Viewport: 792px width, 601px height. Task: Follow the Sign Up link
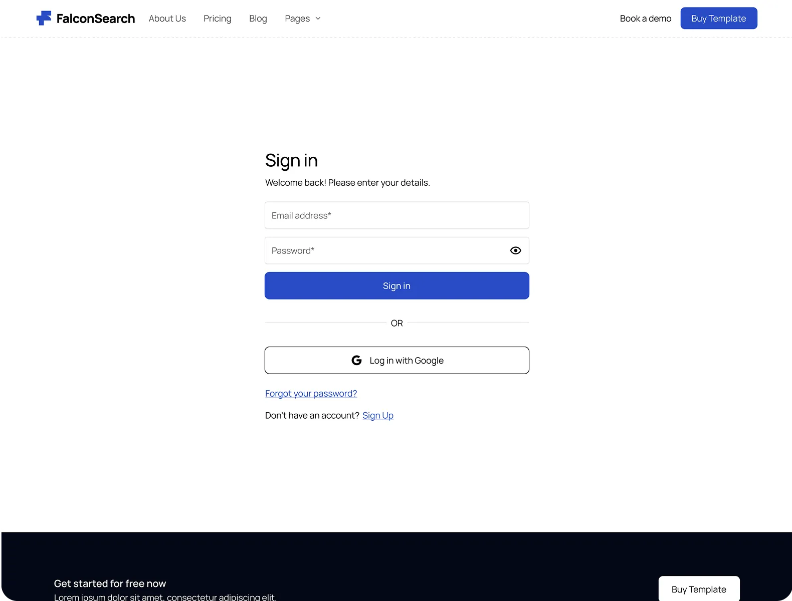378,416
